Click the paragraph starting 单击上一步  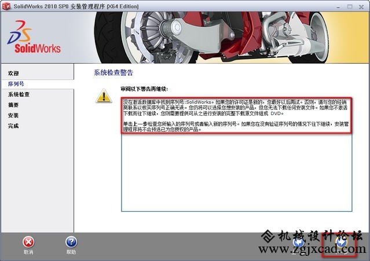point(236,127)
